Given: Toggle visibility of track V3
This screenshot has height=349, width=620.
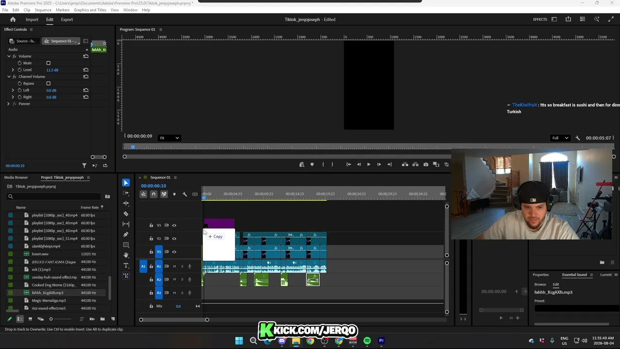Looking at the screenshot, I should click(174, 225).
